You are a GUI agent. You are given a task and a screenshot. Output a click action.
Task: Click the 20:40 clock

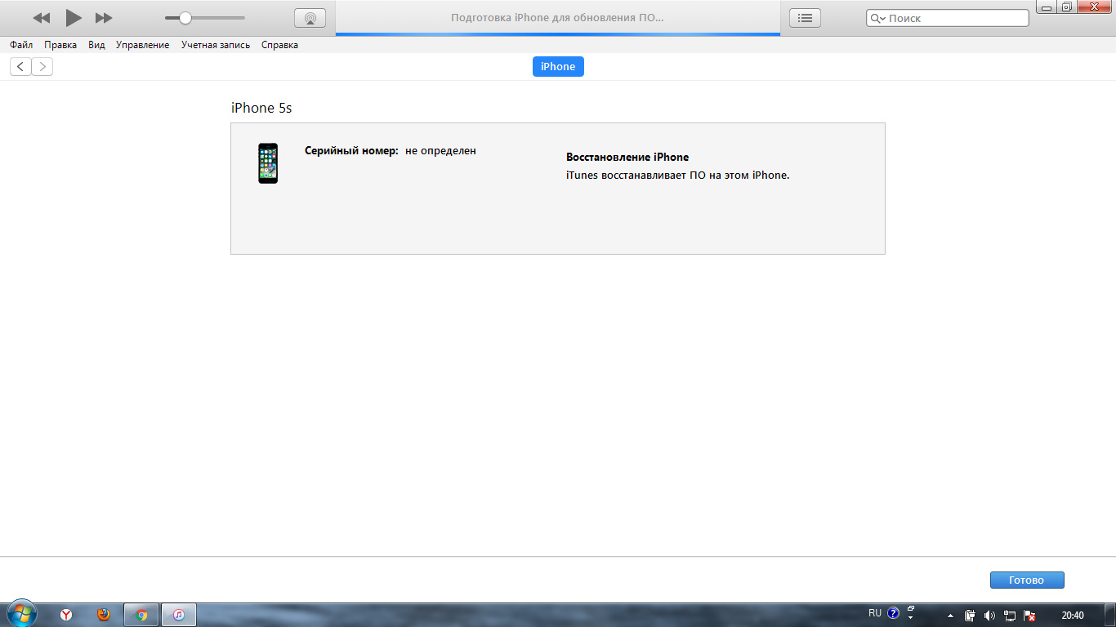[x=1073, y=616]
